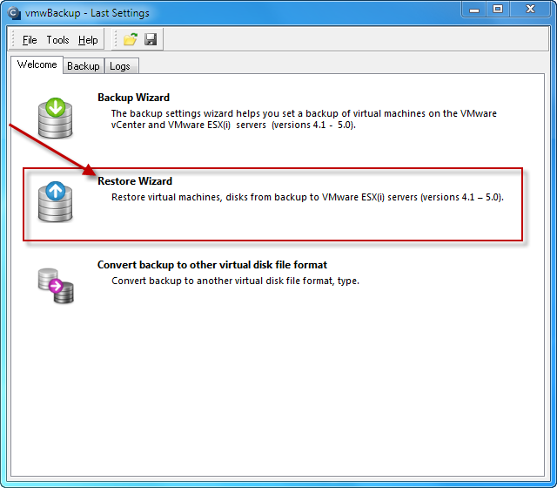Viewport: 557px width, 488px height.
Task: Launch the Restore Wizard heading link
Action: [x=135, y=181]
